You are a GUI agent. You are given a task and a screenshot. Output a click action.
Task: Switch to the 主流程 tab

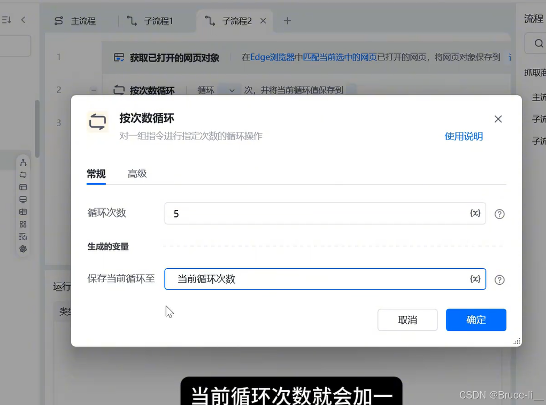point(75,21)
